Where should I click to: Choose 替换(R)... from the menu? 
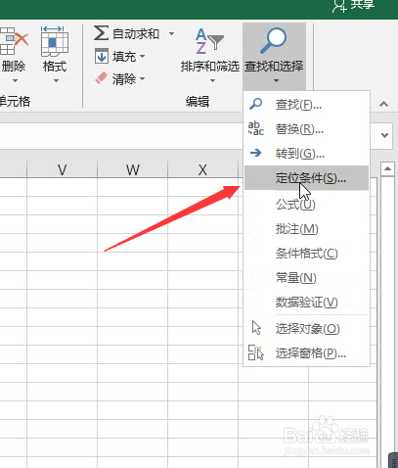(306, 129)
